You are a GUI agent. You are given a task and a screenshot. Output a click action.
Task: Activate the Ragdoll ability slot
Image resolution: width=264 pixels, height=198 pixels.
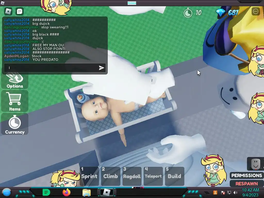(x=132, y=176)
